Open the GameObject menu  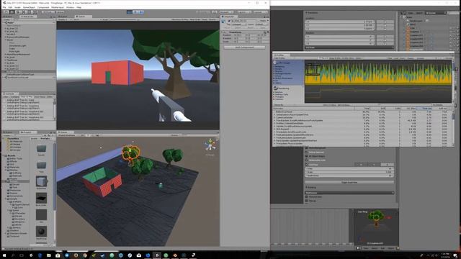coord(29,7)
